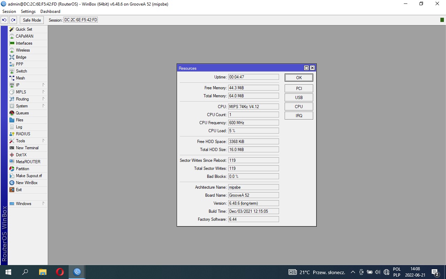Viewport: 446px width, 279px height.
Task: Click the Board Name field
Action: tap(254, 195)
